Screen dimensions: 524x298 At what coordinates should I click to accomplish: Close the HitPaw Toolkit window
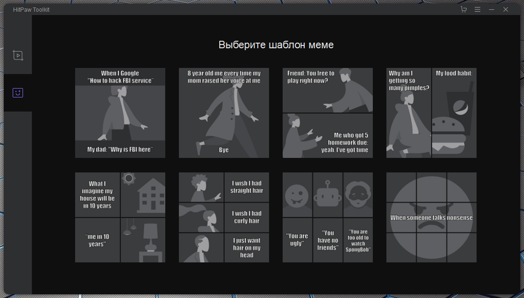coord(506,9)
